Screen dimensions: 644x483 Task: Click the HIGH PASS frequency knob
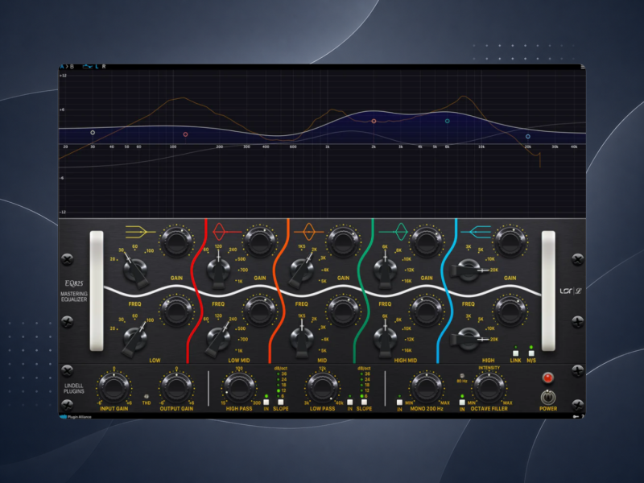(x=239, y=388)
